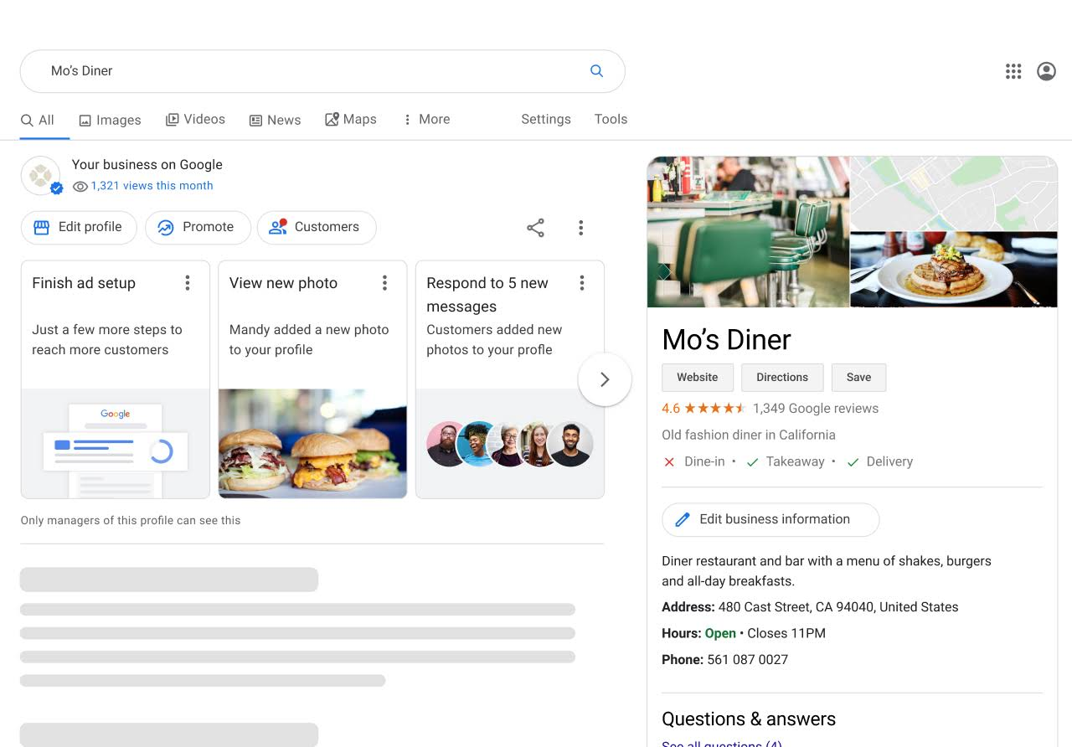
Task: Click the Customers button
Action: tap(317, 228)
